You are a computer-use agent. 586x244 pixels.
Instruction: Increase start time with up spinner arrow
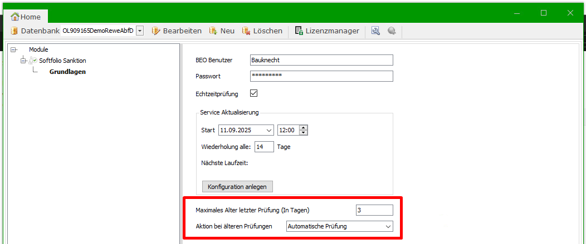click(303, 127)
